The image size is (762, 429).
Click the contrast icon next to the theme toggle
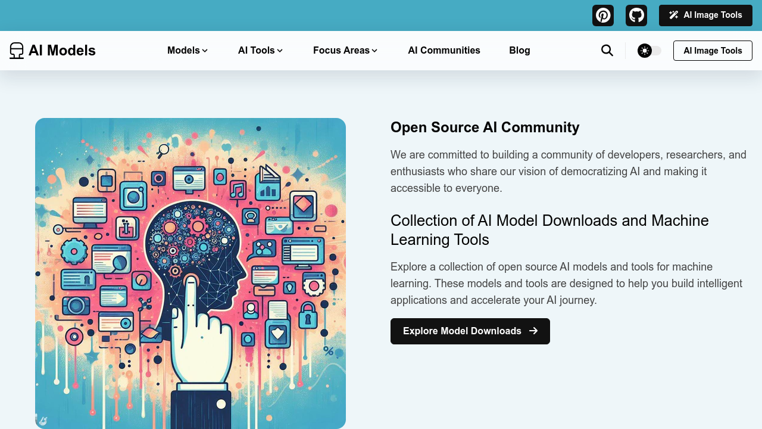645,50
